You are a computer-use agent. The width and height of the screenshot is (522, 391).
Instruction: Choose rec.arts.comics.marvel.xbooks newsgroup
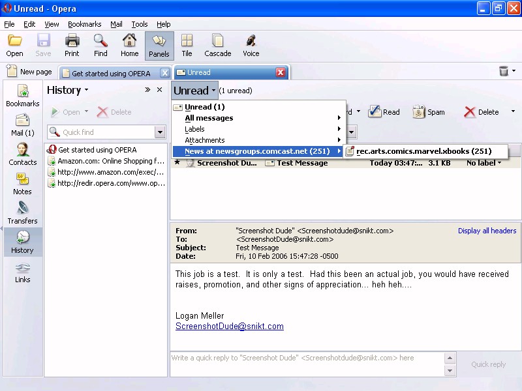point(423,151)
